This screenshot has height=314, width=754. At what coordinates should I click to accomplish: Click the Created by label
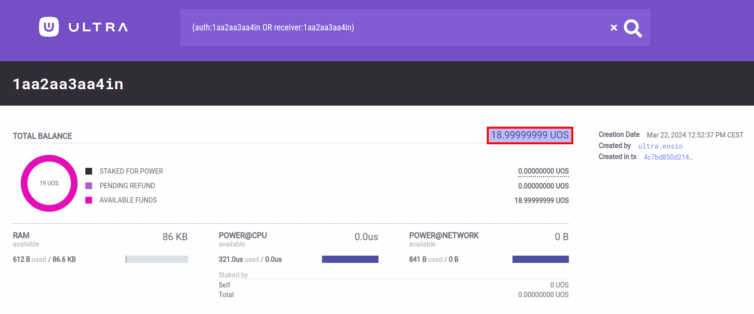point(615,146)
